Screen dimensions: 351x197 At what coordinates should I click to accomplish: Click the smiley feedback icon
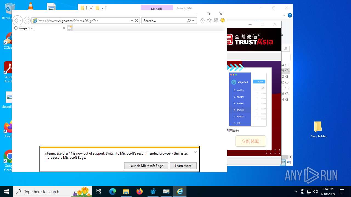[x=223, y=21]
